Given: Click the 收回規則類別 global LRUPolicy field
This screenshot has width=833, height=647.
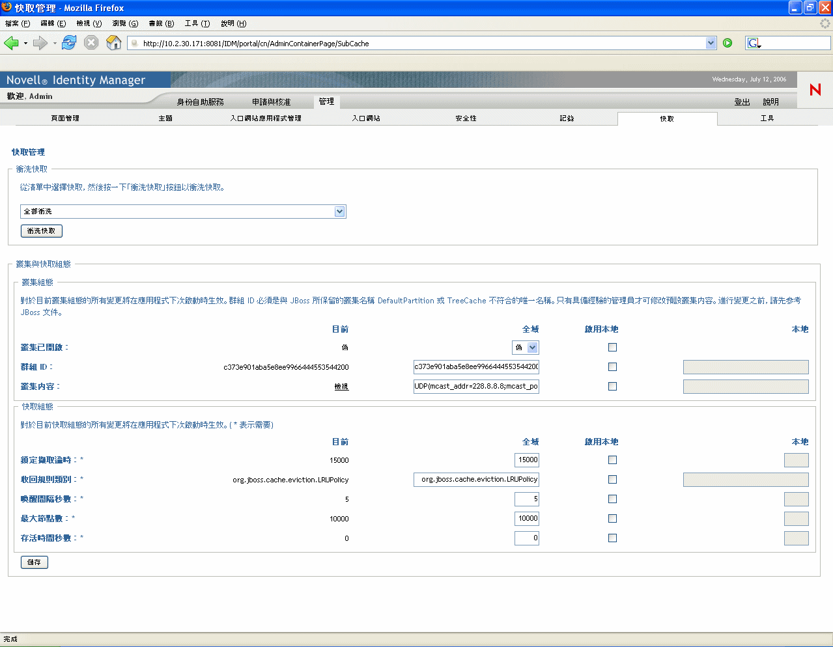Looking at the screenshot, I should 476,479.
